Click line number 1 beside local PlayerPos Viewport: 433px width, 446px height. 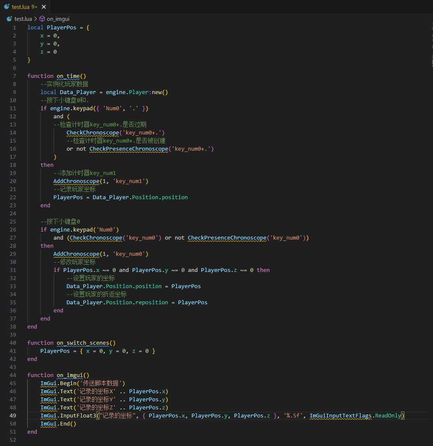[x=14, y=28]
